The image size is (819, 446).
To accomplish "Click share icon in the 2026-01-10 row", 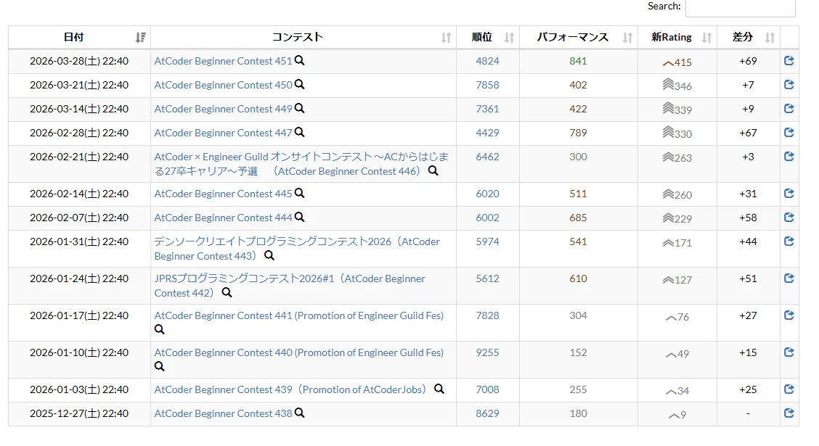I will 789,352.
